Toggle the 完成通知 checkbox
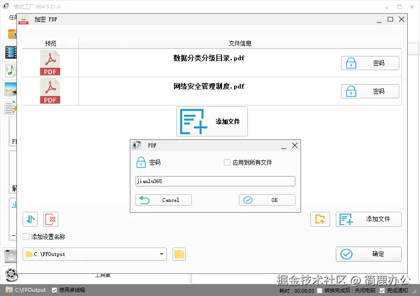Image resolution: width=420 pixels, height=296 pixels. point(382,291)
